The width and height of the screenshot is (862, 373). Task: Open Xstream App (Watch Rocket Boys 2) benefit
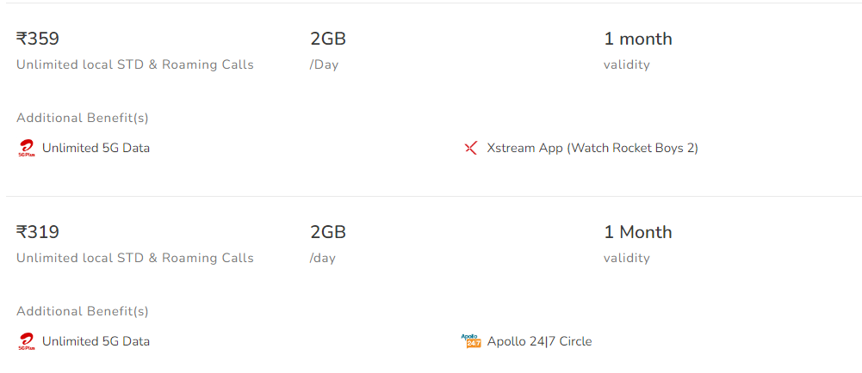592,148
